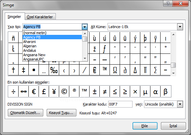Select the micro (µ) symbol
This screenshot has width=191, height=135.
pos(145,91)
